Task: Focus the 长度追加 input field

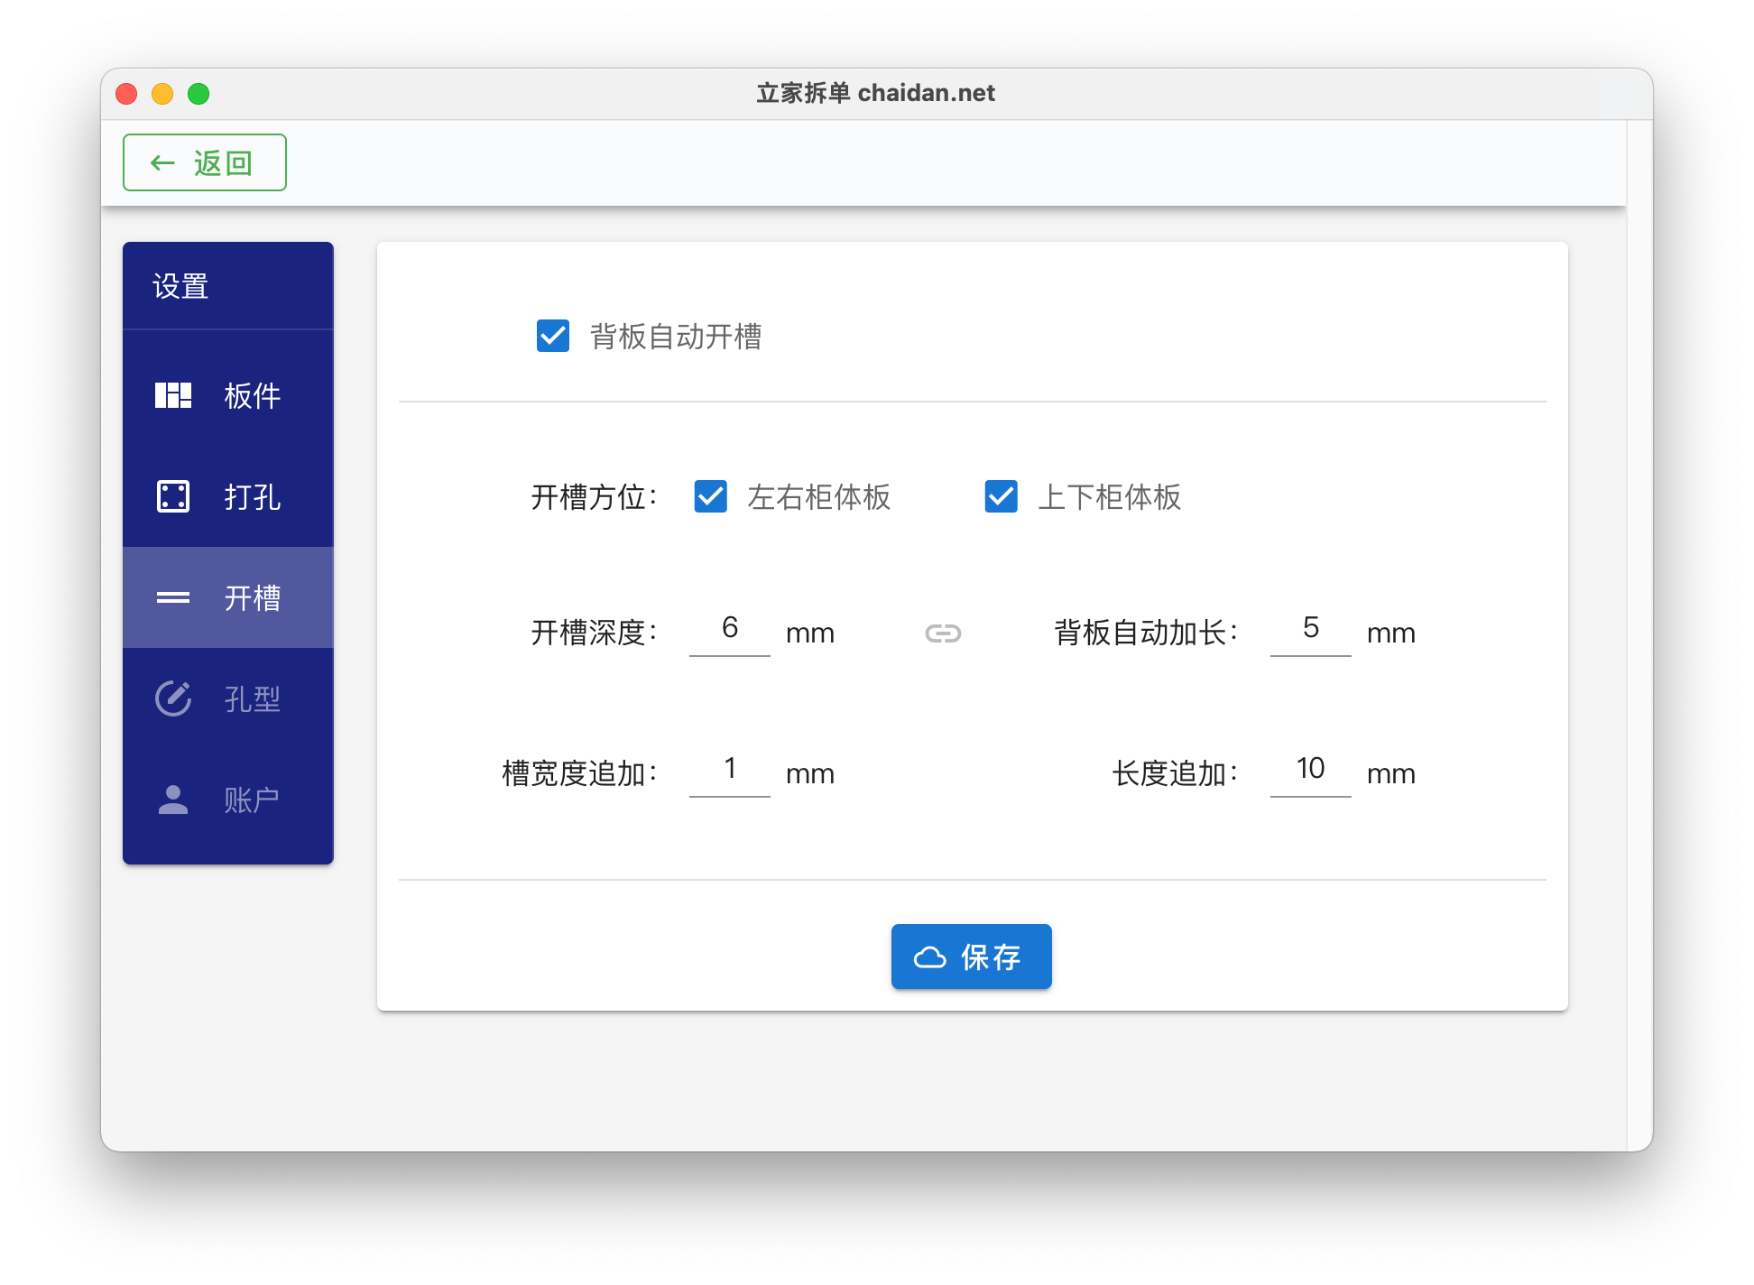Action: pyautogui.click(x=1311, y=770)
